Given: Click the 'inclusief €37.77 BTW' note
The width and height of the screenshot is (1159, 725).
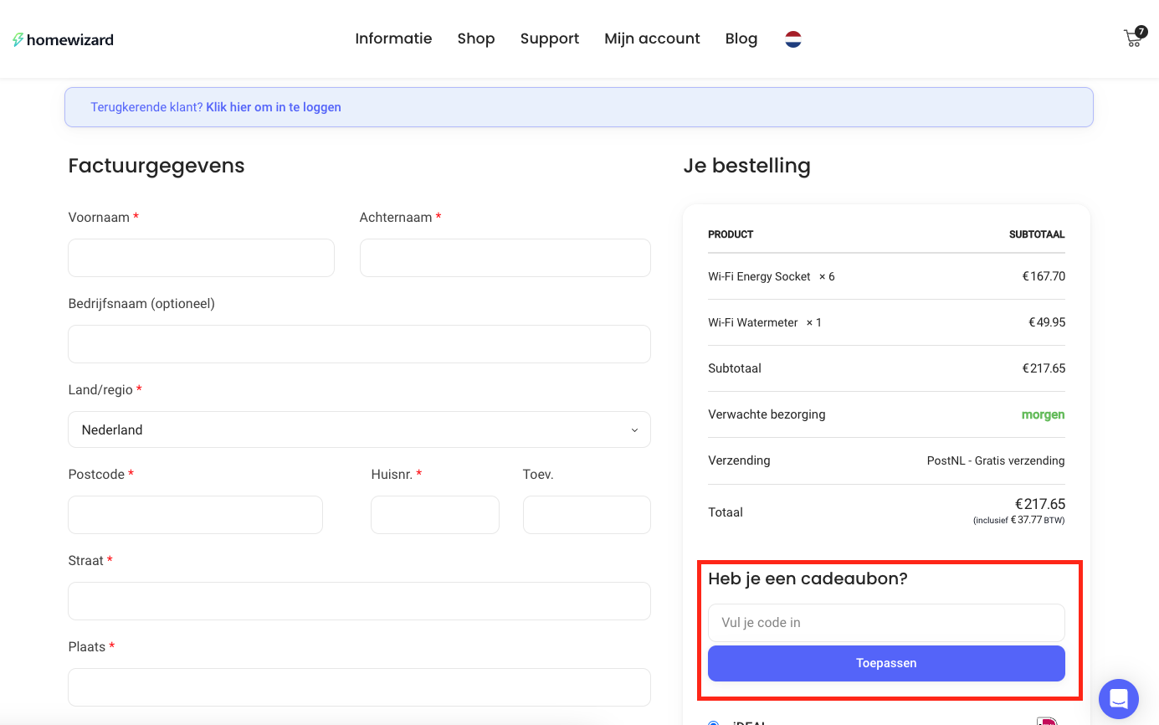Looking at the screenshot, I should [1018, 521].
